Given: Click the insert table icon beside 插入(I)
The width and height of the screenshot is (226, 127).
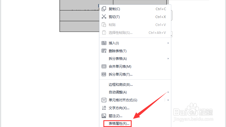Looking at the screenshot, I should coord(104,43).
